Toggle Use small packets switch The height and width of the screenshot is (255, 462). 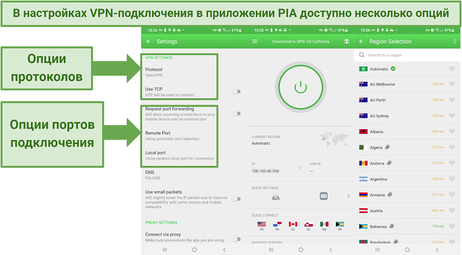tap(236, 199)
